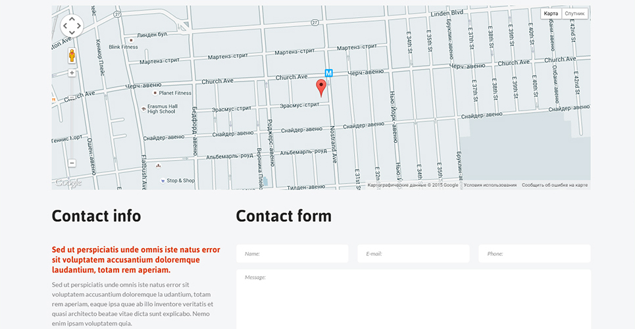The width and height of the screenshot is (635, 329).
Task: Switch map to Карта view
Action: [551, 14]
